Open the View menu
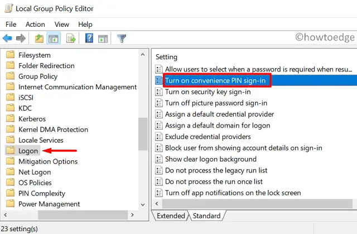Screen dimensions: 357x234 (x=62, y=25)
